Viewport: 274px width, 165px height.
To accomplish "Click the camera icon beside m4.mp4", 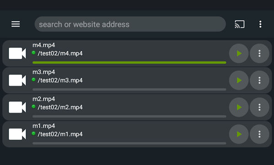I will (17, 53).
